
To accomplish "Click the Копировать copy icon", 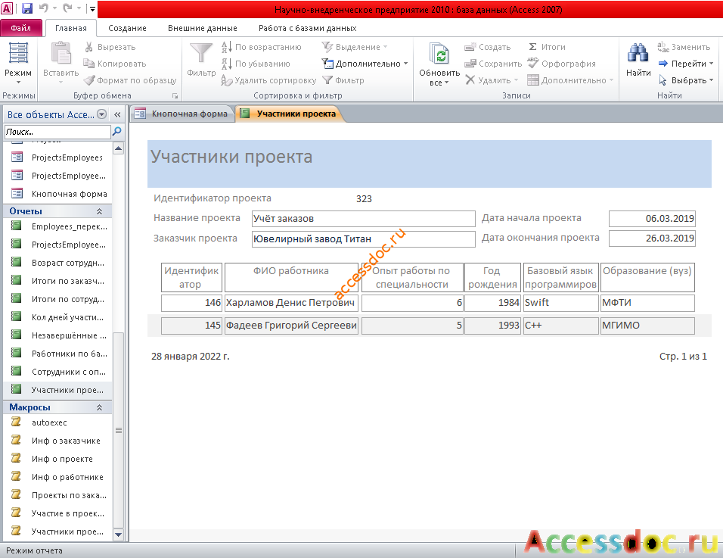I will (89, 64).
